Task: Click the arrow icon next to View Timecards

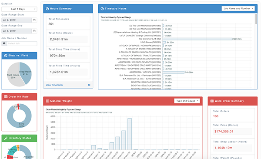Action: point(89,85)
